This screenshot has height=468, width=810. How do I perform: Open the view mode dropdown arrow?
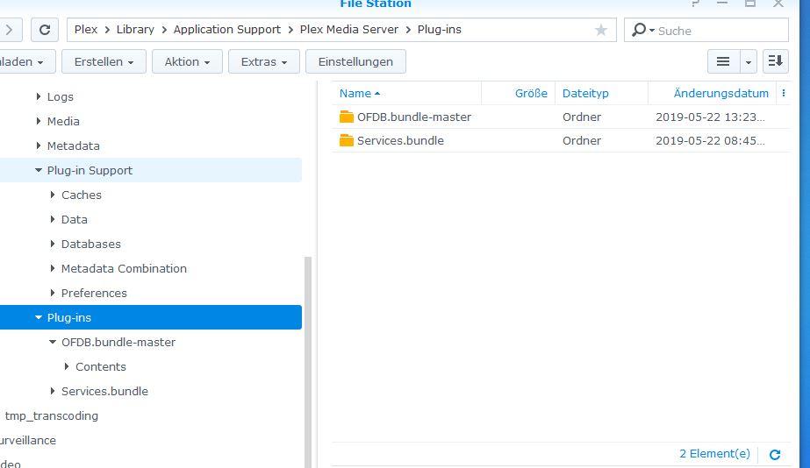(749, 62)
